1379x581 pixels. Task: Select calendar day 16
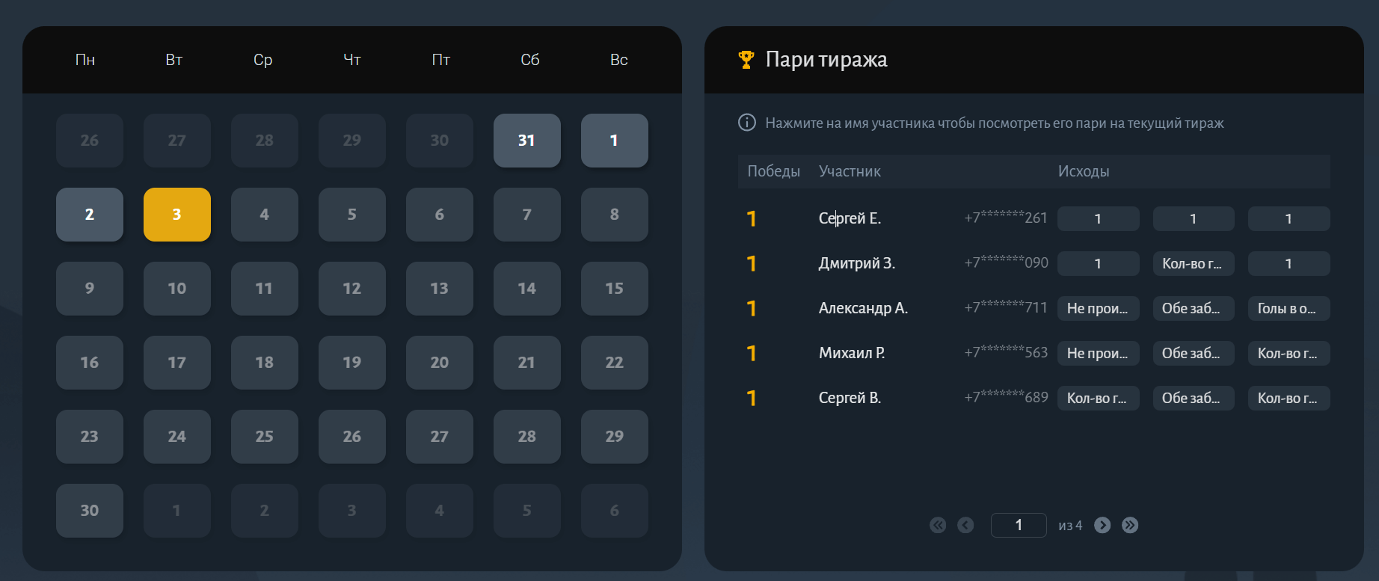coord(90,363)
